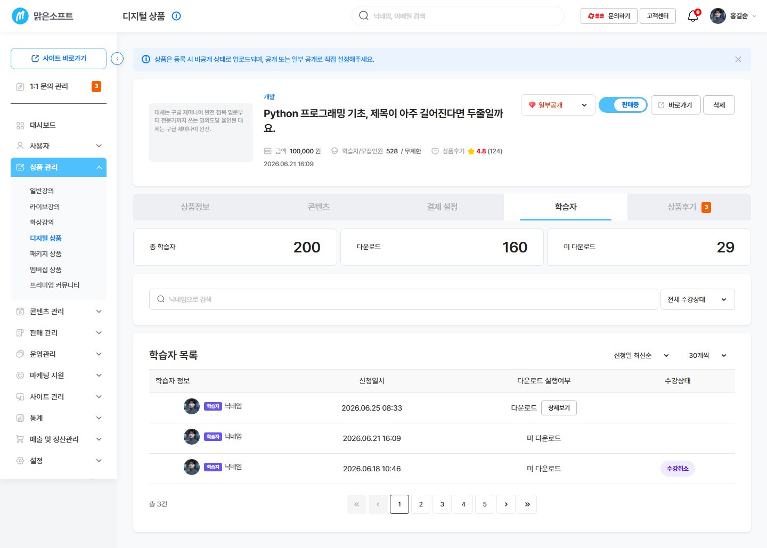Image resolution: width=767 pixels, height=548 pixels.
Task: Click the 대시보드 grid icon
Action: (20, 125)
